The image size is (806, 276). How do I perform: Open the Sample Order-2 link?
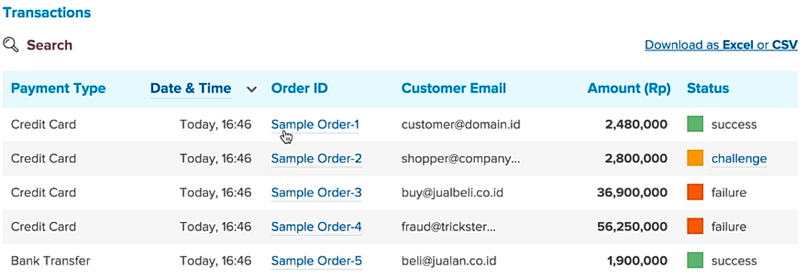[316, 159]
